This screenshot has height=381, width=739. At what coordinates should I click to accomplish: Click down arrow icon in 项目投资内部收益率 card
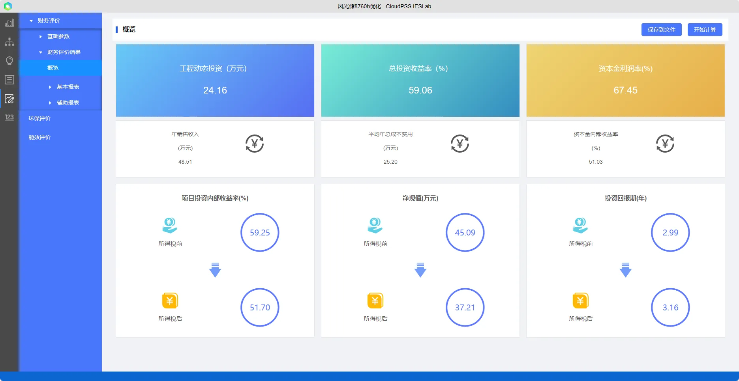(215, 270)
